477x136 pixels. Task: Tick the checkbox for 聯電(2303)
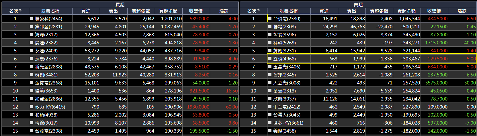pyautogui.click(x=270, y=26)
